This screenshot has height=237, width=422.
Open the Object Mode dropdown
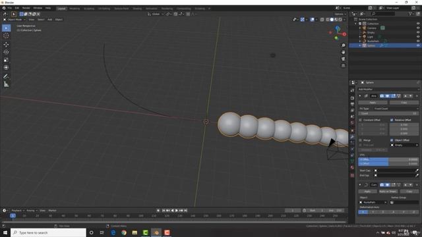[x=14, y=20]
